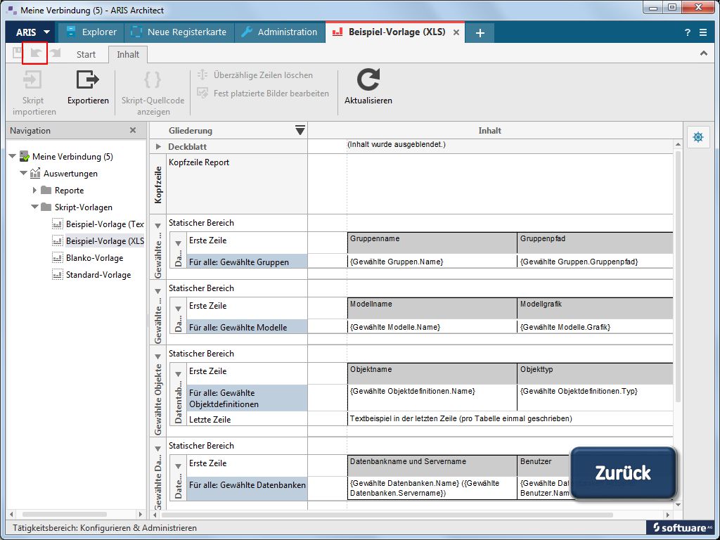Image resolution: width=720 pixels, height=540 pixels.
Task: Click the Gruppenname header cell
Action: pyautogui.click(x=432, y=243)
